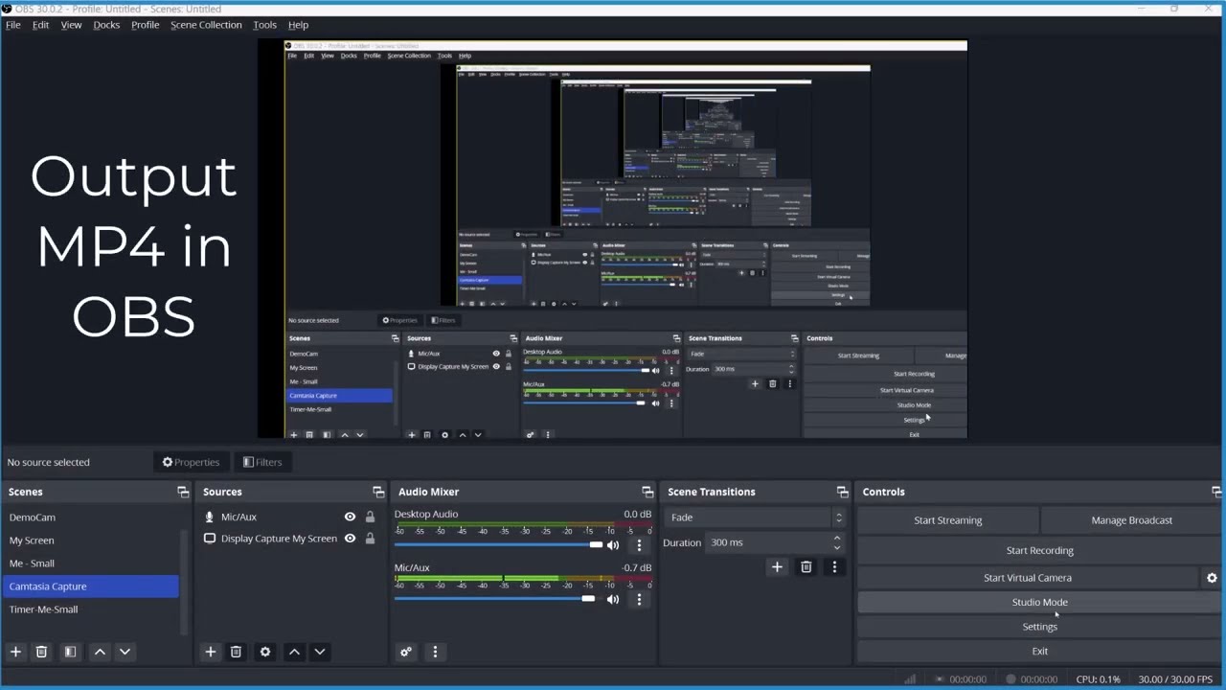Add a scene transition plus icon

click(777, 567)
